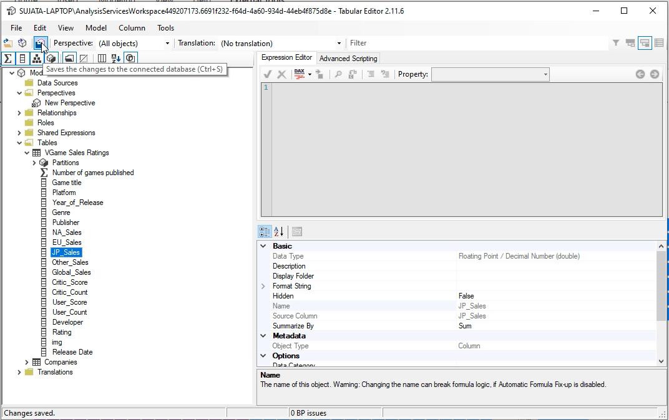This screenshot has height=420, width=669.
Task: Collapse the Options properties section
Action: click(263, 356)
